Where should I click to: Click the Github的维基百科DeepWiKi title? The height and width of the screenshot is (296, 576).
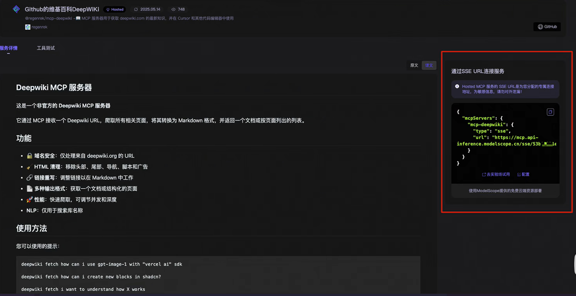(x=62, y=9)
